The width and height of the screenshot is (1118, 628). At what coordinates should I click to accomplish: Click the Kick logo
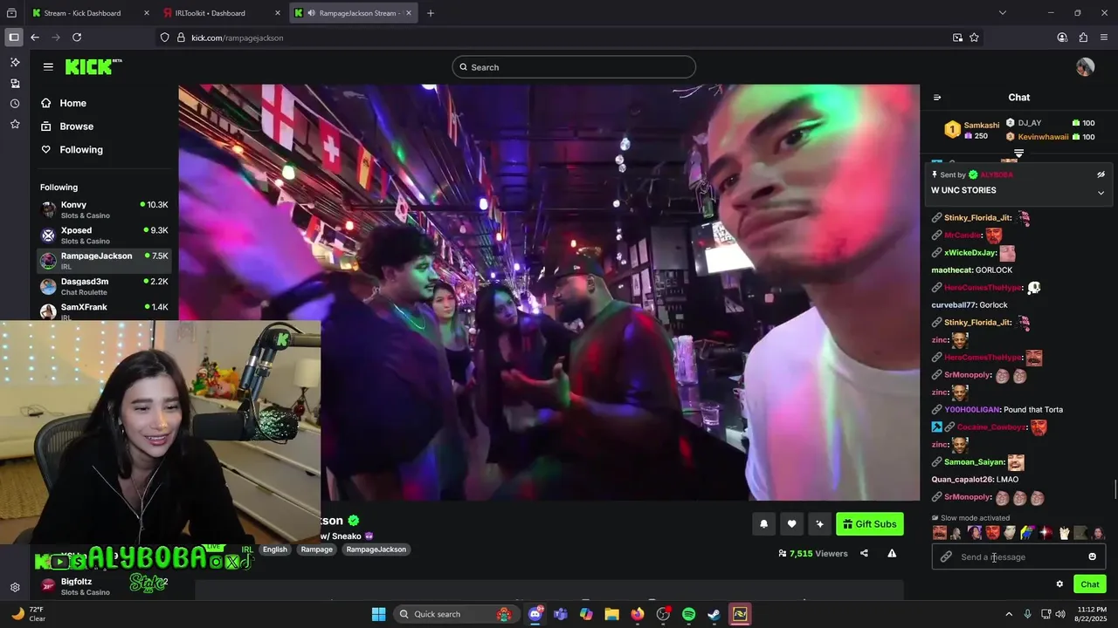[93, 67]
